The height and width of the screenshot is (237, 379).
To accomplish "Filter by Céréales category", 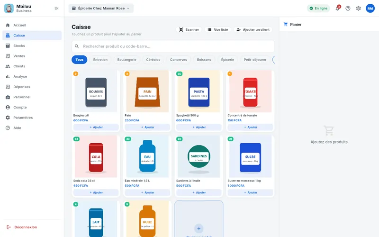I will point(153,60).
